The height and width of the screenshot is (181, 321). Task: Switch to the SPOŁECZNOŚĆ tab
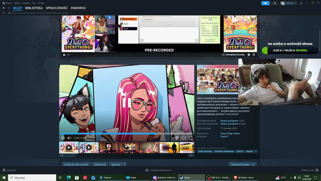coord(57,8)
